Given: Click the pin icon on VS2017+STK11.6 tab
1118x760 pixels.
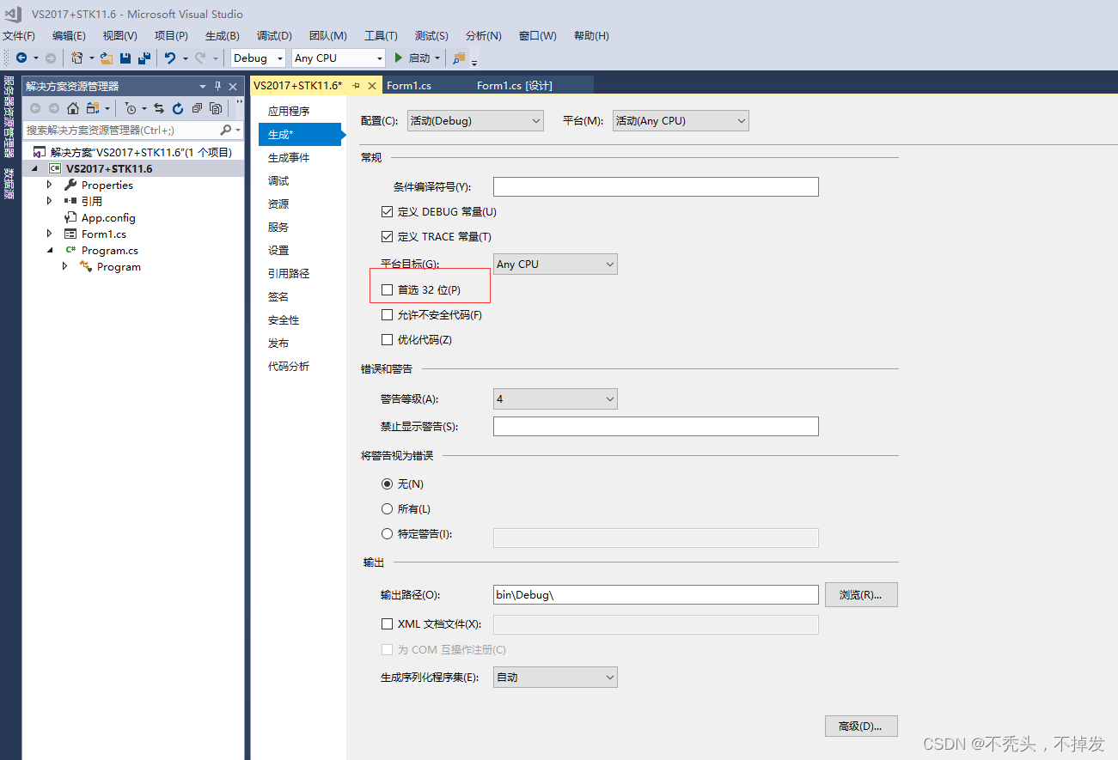Looking at the screenshot, I should pos(357,85).
